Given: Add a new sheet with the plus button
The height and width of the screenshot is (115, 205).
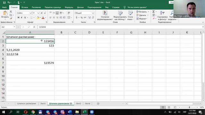Looking at the screenshot, I should pos(98,103).
